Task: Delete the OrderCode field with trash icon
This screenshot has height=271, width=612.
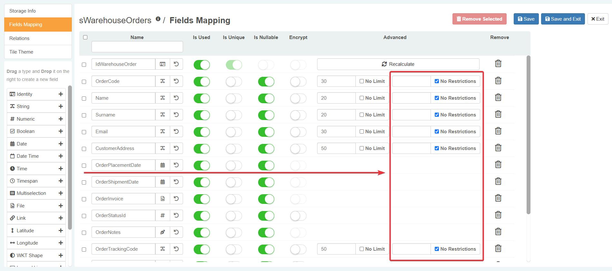Action: pos(498,81)
